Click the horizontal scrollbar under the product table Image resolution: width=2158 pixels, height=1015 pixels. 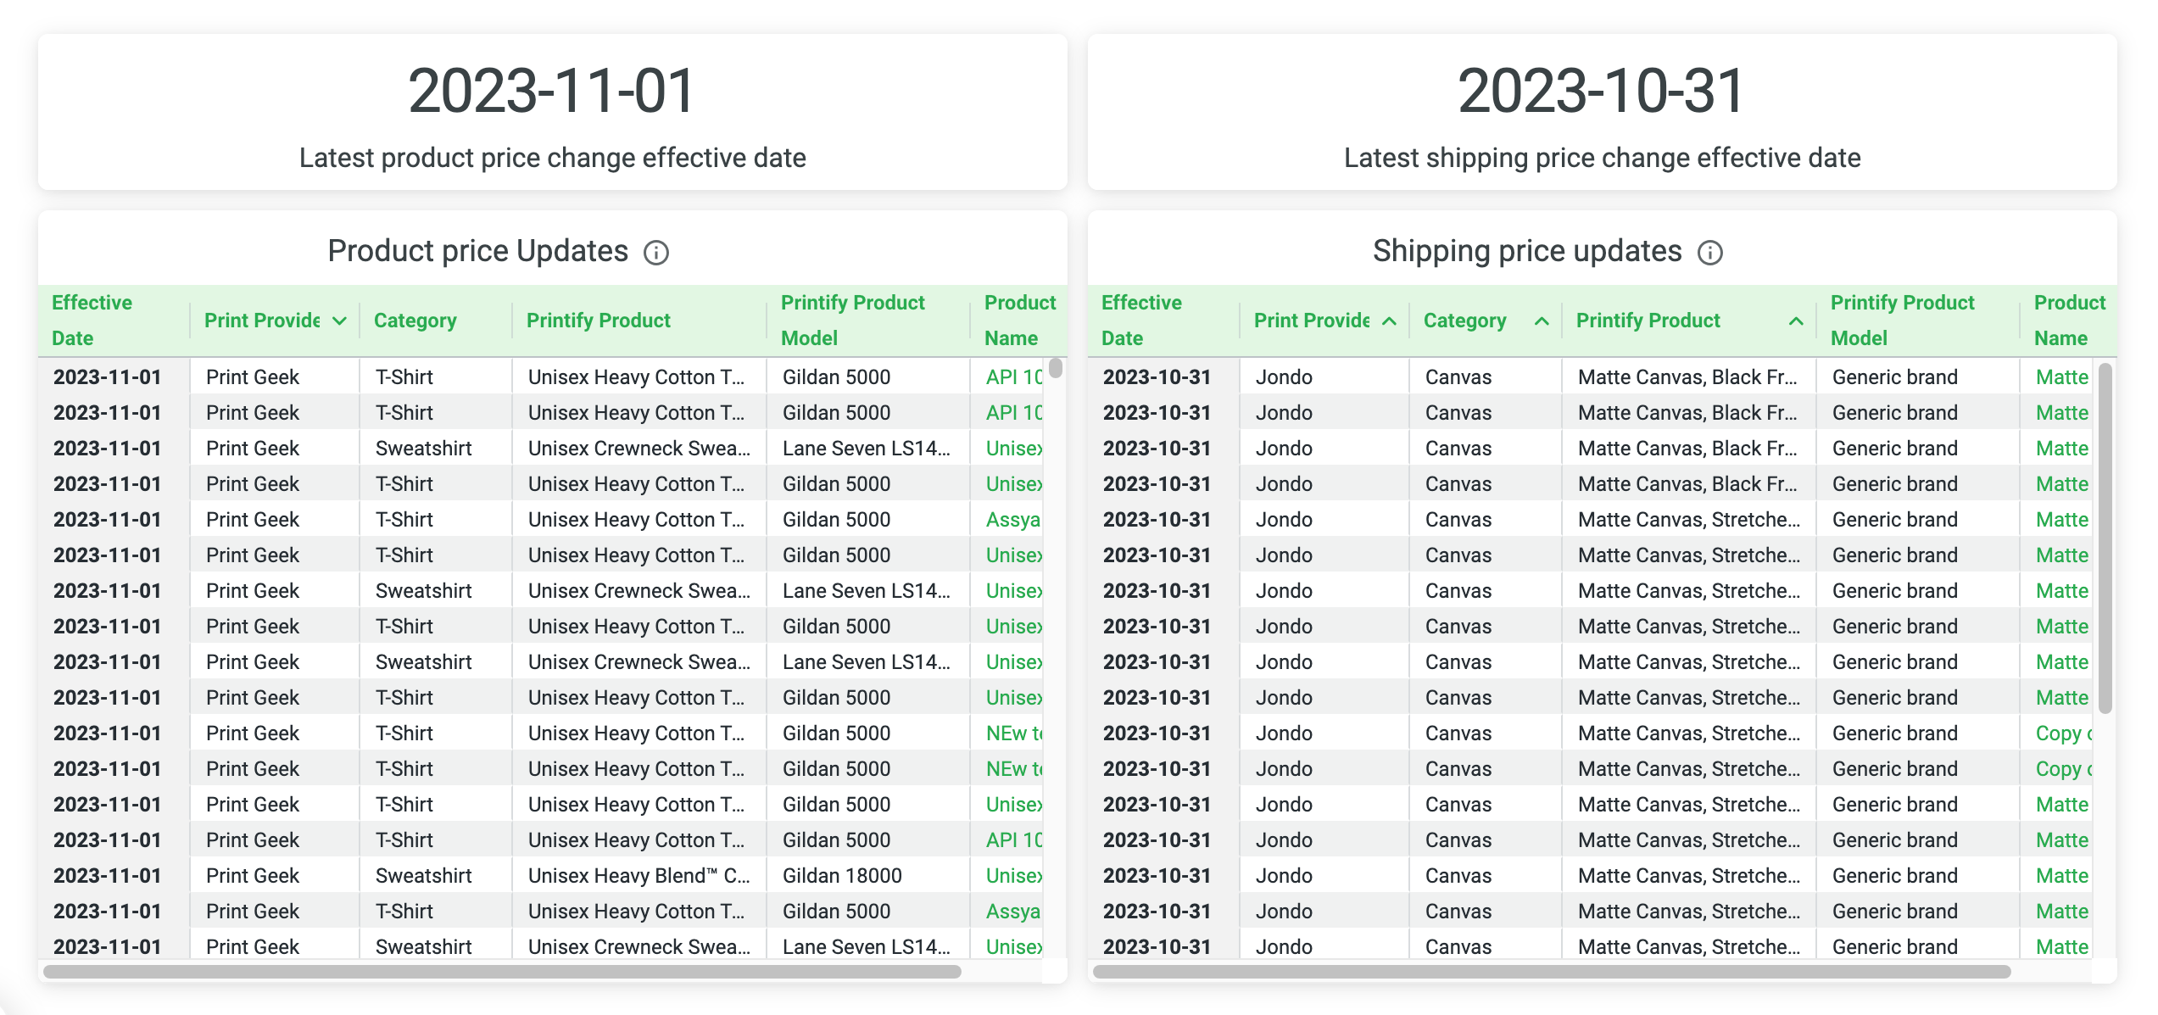point(509,972)
